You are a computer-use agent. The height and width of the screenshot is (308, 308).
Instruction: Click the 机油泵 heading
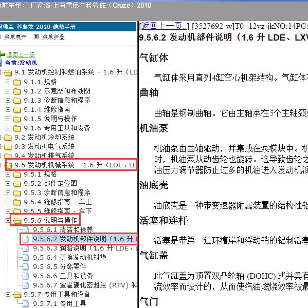coord(154,128)
